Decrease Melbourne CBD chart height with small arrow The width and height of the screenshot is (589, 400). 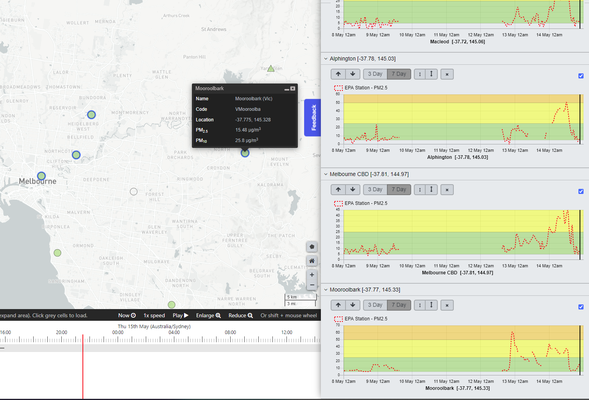click(x=420, y=190)
